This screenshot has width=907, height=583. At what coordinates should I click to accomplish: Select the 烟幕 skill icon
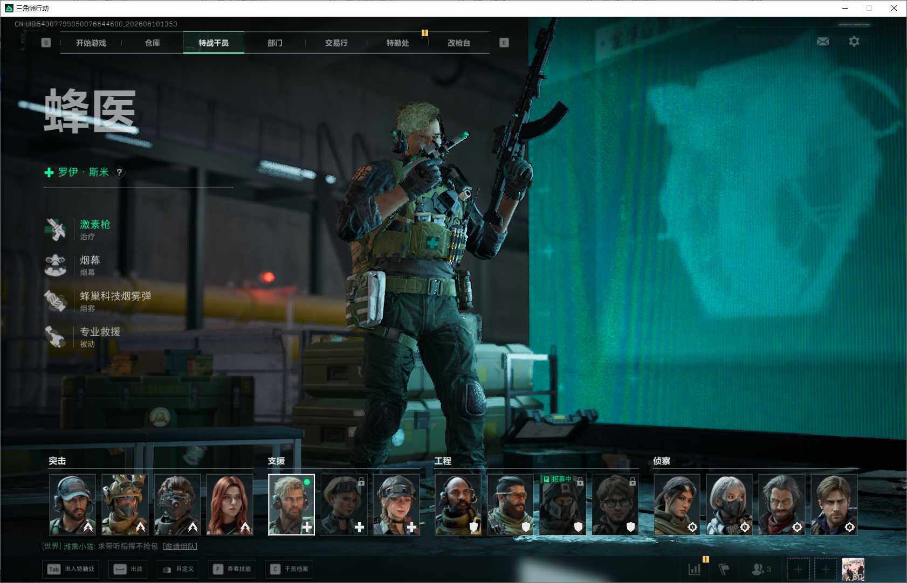(x=55, y=266)
